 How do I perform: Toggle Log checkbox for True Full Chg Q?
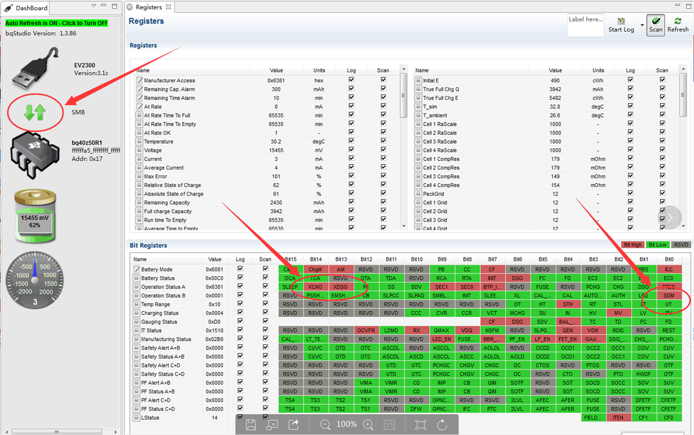(630, 89)
